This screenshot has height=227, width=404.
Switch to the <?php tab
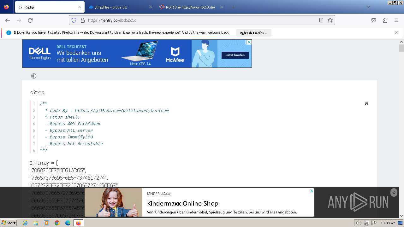[50, 7]
